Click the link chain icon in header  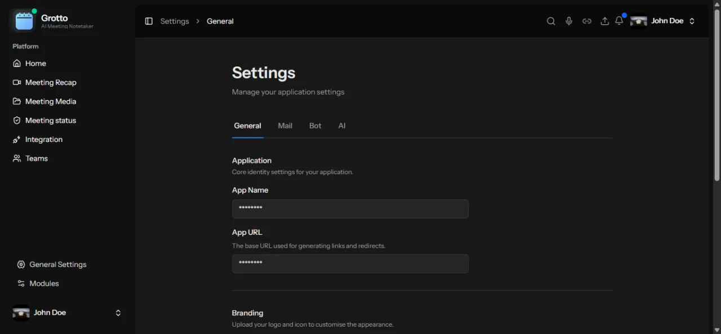tap(587, 21)
